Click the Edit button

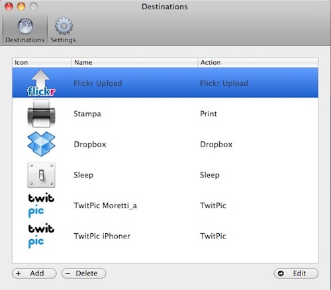pos(296,273)
